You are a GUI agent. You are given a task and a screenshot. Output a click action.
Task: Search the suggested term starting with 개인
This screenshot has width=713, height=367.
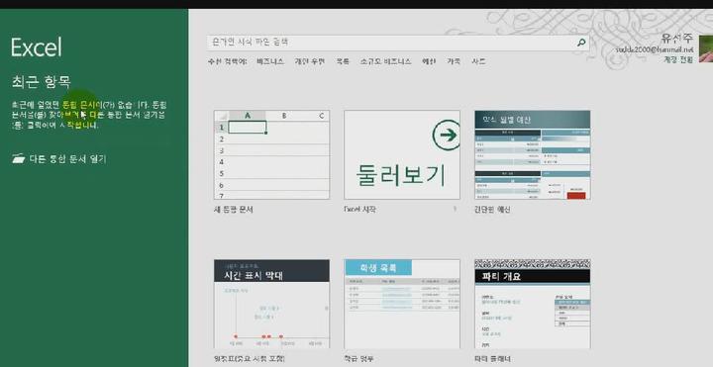pyautogui.click(x=310, y=61)
